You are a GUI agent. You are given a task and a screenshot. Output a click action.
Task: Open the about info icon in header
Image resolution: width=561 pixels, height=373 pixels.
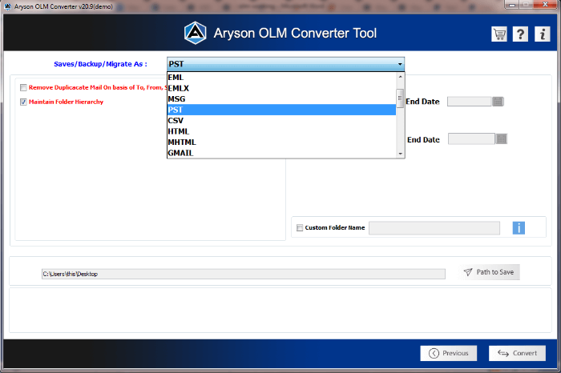point(543,34)
